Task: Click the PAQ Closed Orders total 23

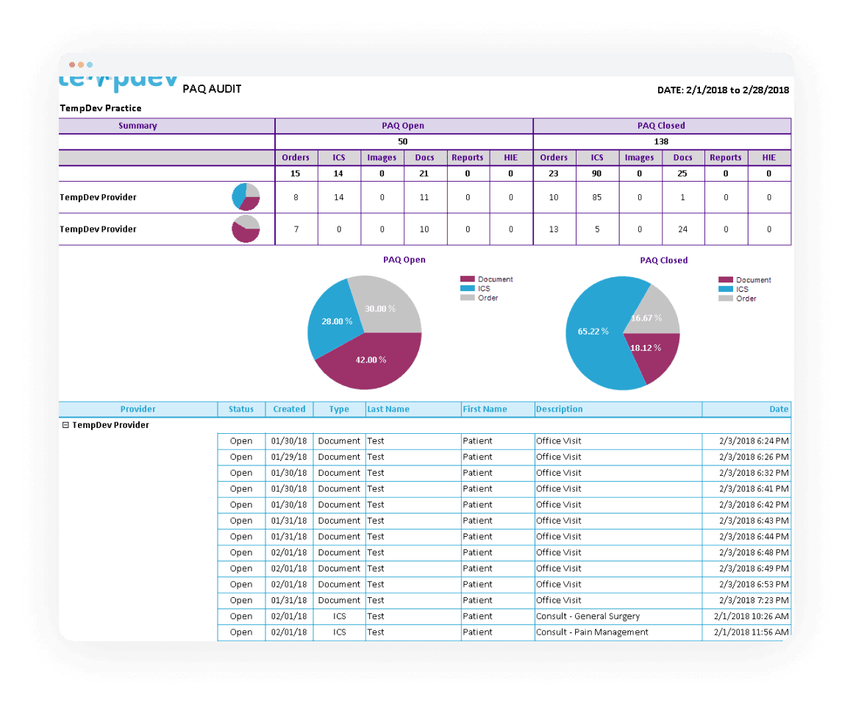Action: click(x=554, y=174)
